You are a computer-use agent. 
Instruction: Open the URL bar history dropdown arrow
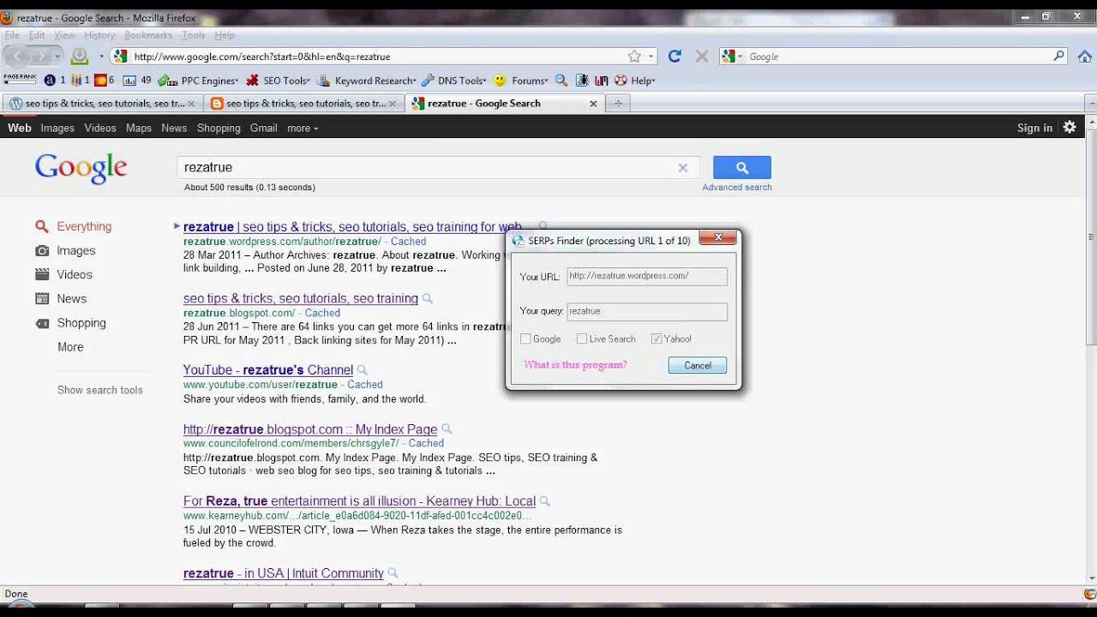[651, 57]
